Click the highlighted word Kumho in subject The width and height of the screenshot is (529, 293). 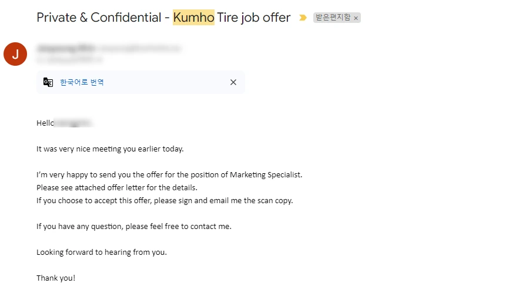click(x=193, y=18)
